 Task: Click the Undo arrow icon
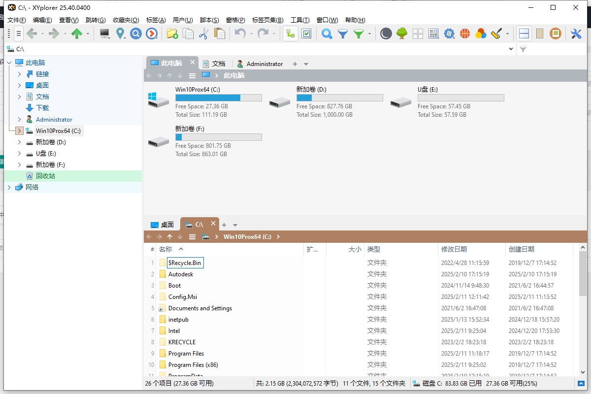click(x=240, y=33)
